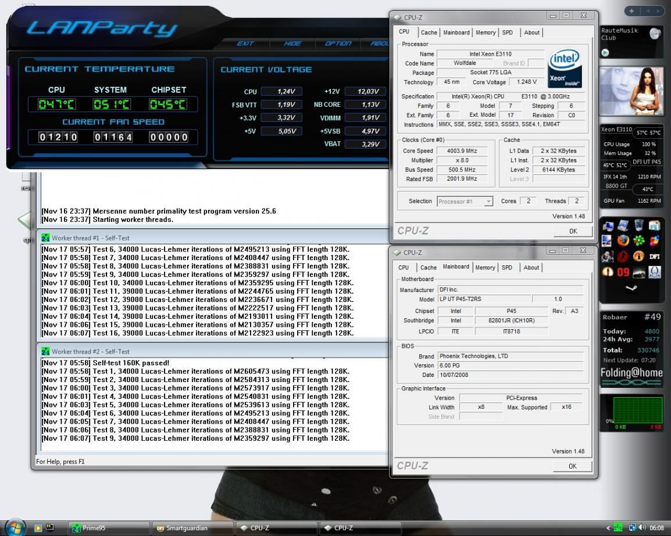Click the green Prime95 tray icon
Image resolution: width=671 pixels, height=536 pixels.
coord(618,527)
